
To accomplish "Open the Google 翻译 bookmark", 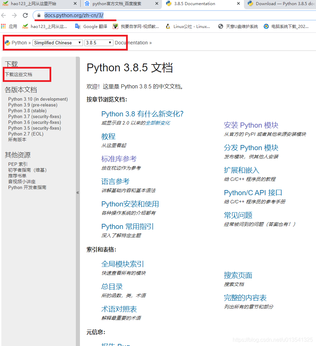I will pyautogui.click(x=91, y=27).
